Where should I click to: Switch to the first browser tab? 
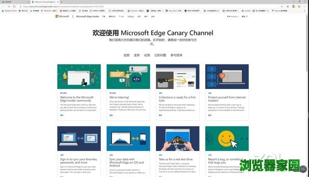coord(15,2)
